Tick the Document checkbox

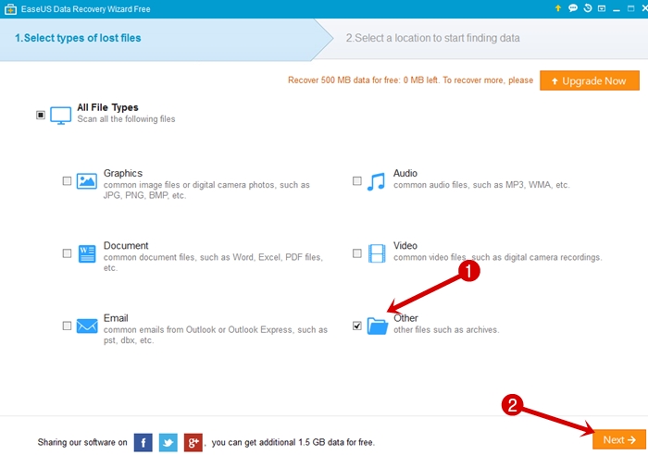[x=67, y=253]
